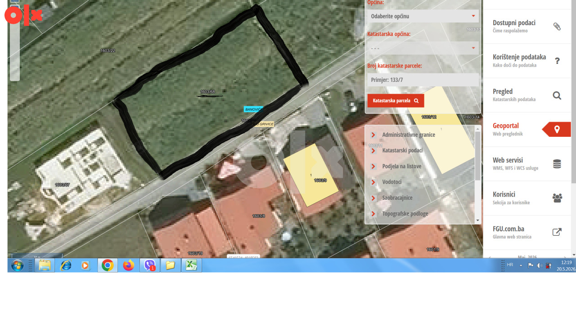Open Windows Media Player from the taskbar

(x=85, y=265)
